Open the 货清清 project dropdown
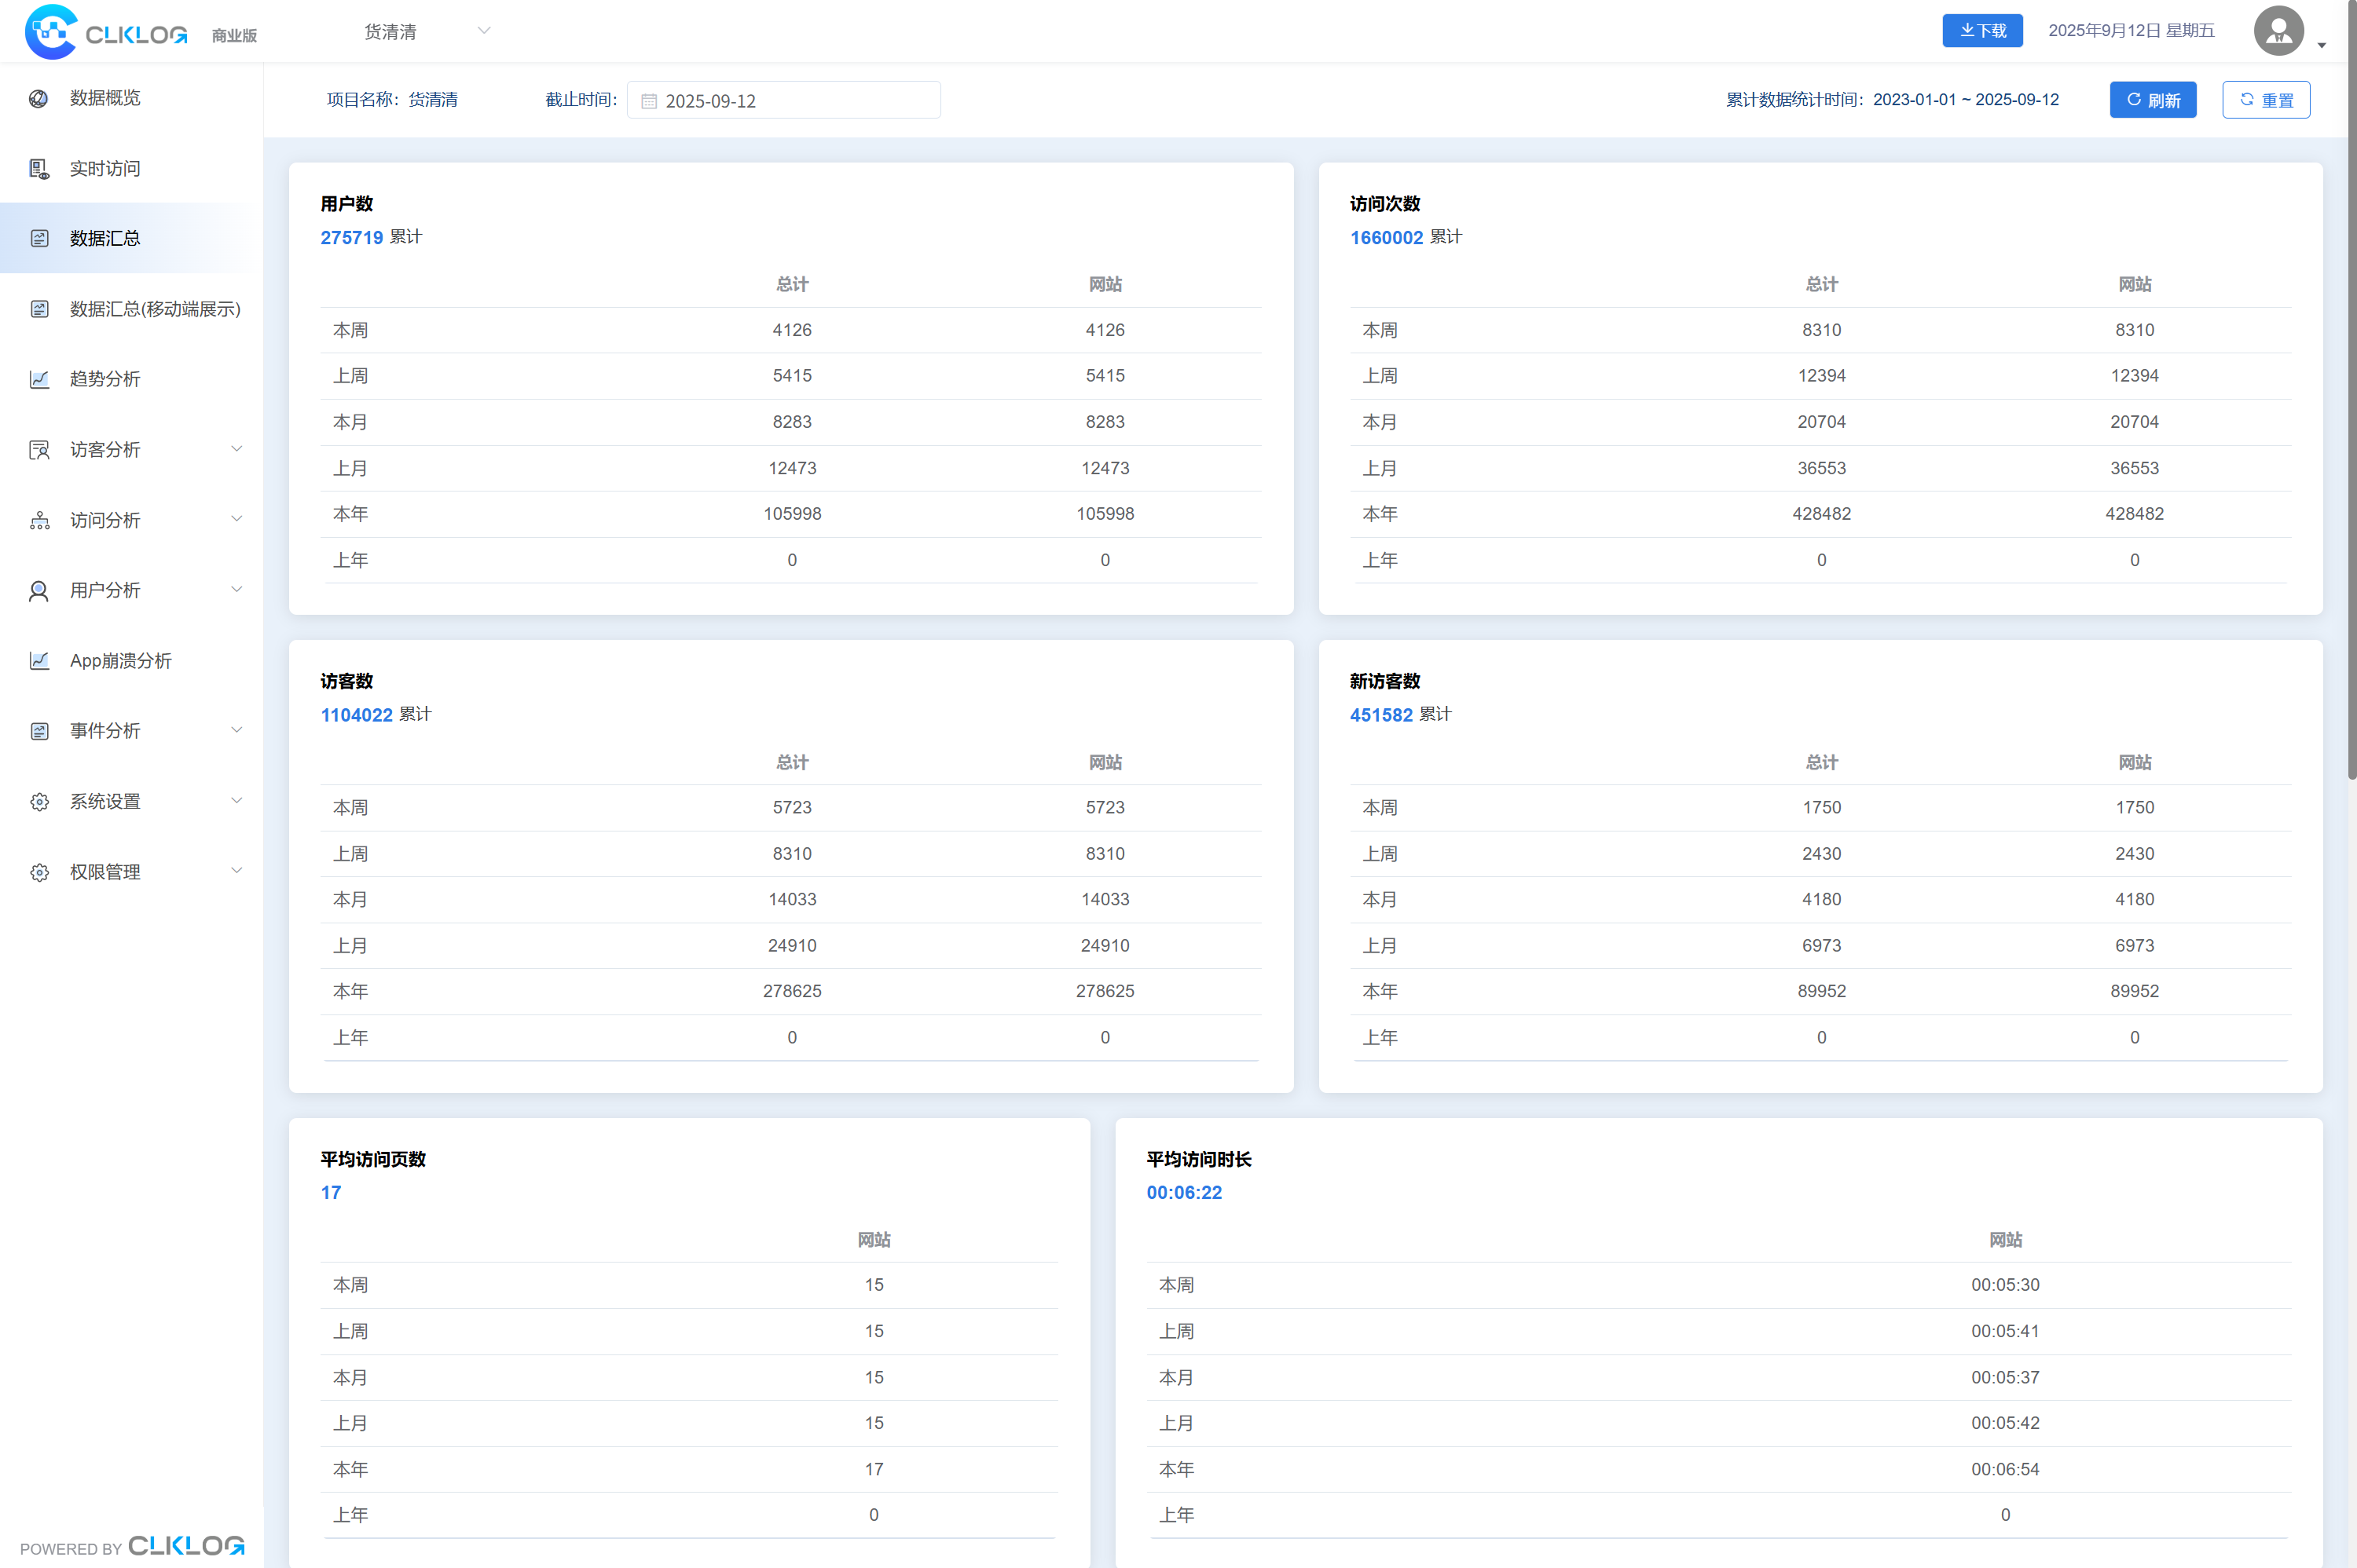 click(x=426, y=32)
